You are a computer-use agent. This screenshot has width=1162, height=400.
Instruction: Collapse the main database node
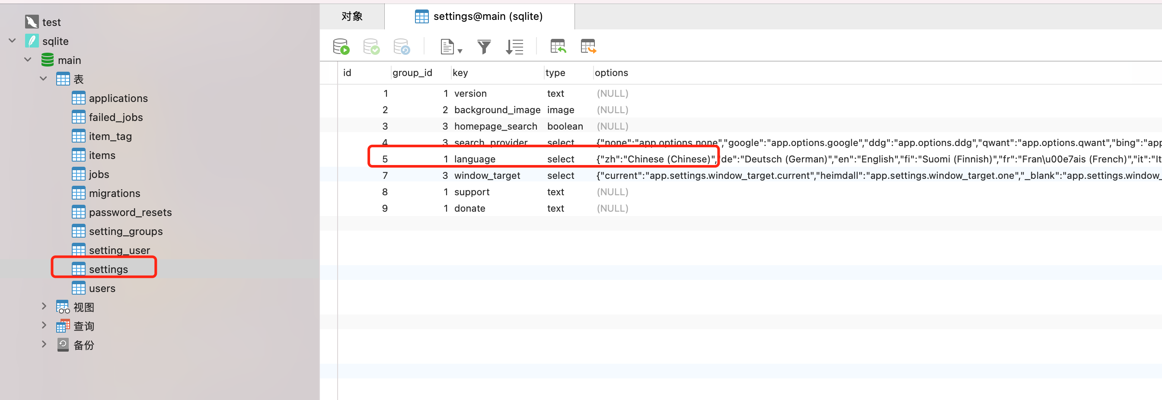coord(28,60)
